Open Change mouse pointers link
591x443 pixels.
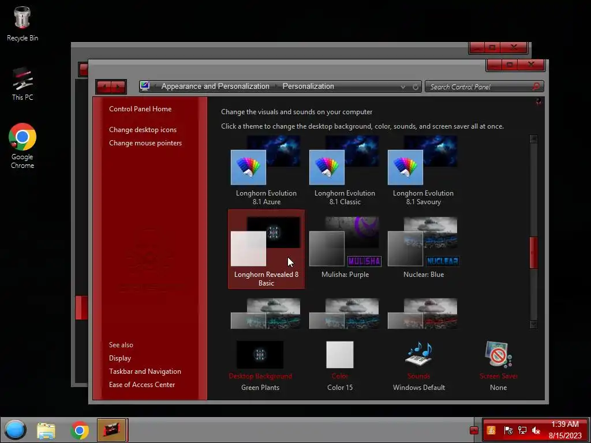coord(145,143)
